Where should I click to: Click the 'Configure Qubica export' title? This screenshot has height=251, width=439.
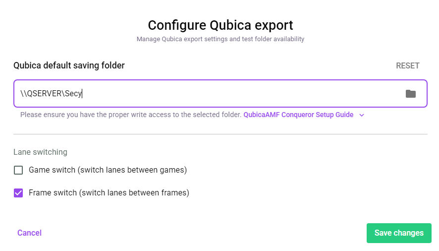(220, 25)
